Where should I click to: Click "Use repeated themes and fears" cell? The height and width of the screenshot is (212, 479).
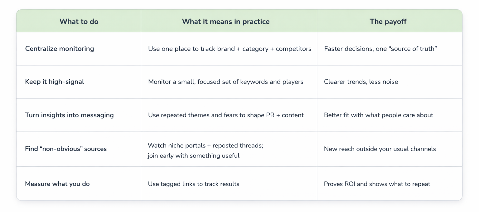226,115
